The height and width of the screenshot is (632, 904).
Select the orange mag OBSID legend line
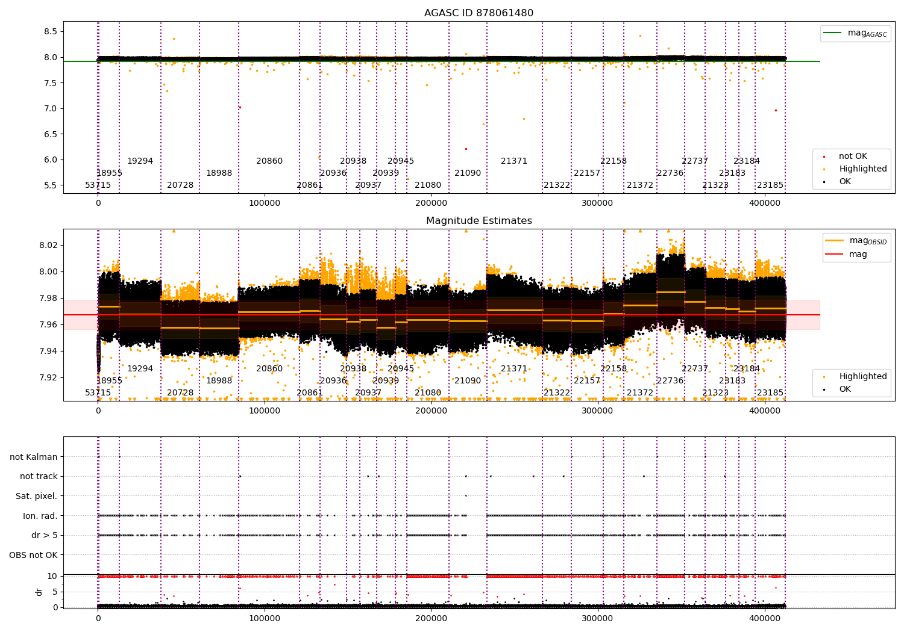pos(834,240)
